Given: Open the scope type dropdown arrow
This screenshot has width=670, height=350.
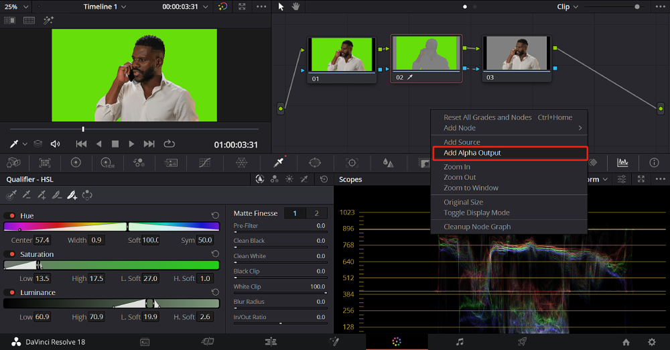Looking at the screenshot, I should click(x=605, y=179).
